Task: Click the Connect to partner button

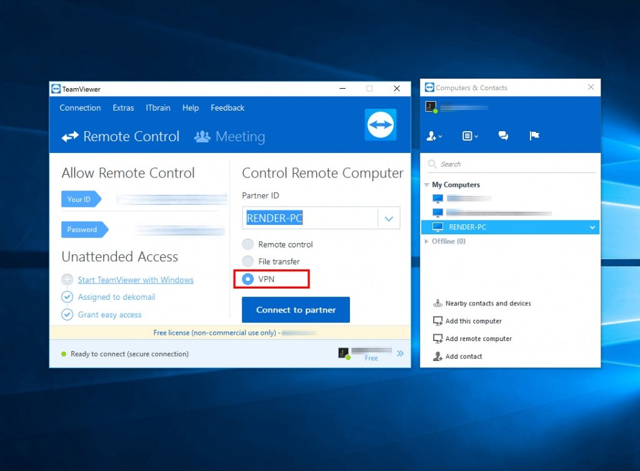Action: point(296,310)
